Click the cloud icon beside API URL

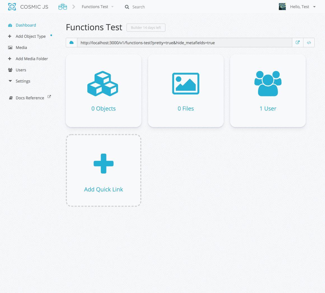(71, 43)
